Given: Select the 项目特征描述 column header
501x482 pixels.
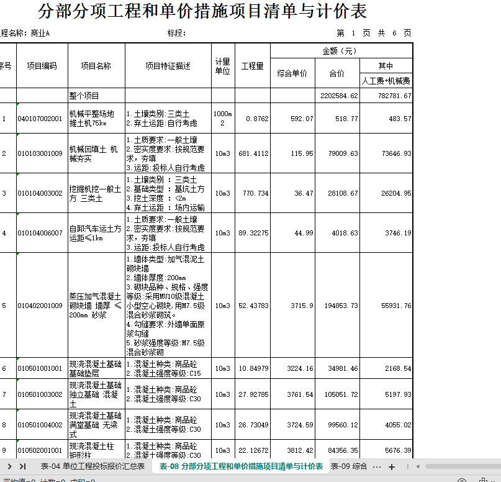Looking at the screenshot, I should tap(168, 65).
